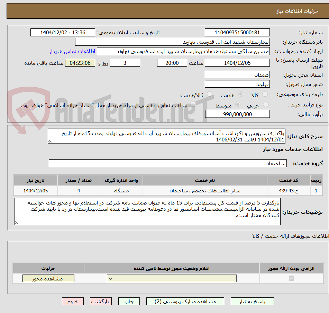Viewport: 329px width, 313px height.
Task: Click the واحد اندازه گیری column header
Action: [121, 181]
